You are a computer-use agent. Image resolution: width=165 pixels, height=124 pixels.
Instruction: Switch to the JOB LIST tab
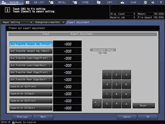pos(35,2)
